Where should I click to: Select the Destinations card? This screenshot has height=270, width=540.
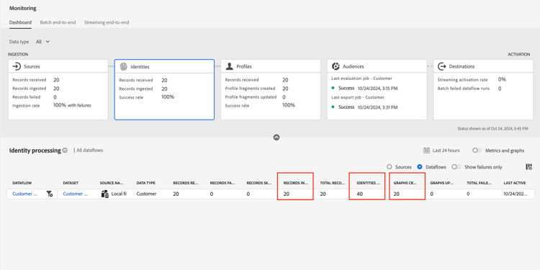click(483, 89)
